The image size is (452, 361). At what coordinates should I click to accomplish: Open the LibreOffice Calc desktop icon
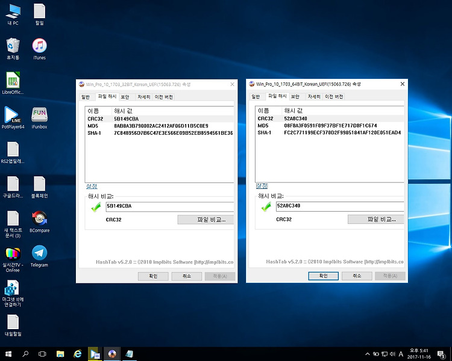(13, 83)
